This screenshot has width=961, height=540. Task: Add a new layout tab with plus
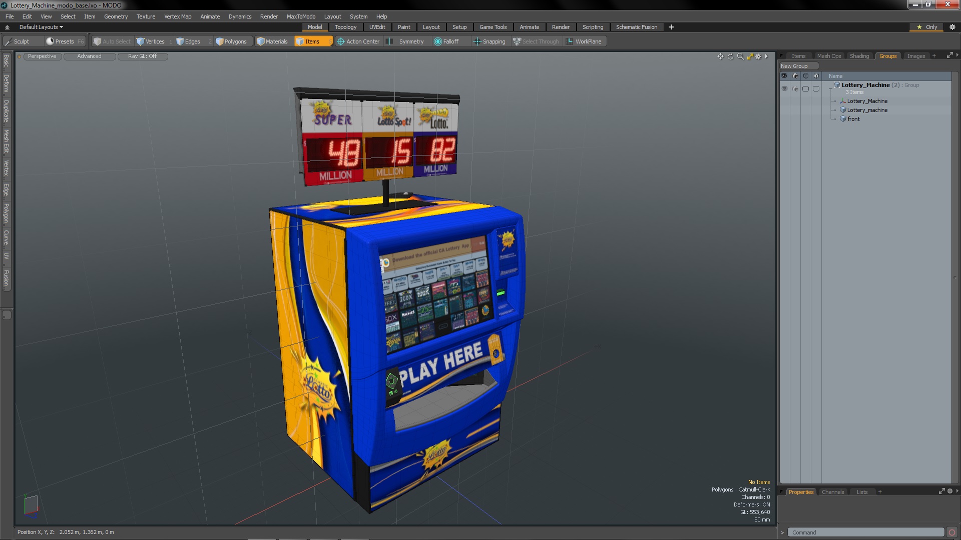click(671, 27)
